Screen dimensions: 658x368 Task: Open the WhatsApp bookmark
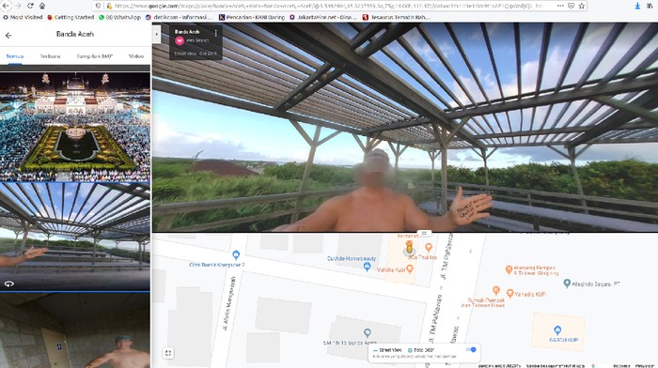point(119,17)
